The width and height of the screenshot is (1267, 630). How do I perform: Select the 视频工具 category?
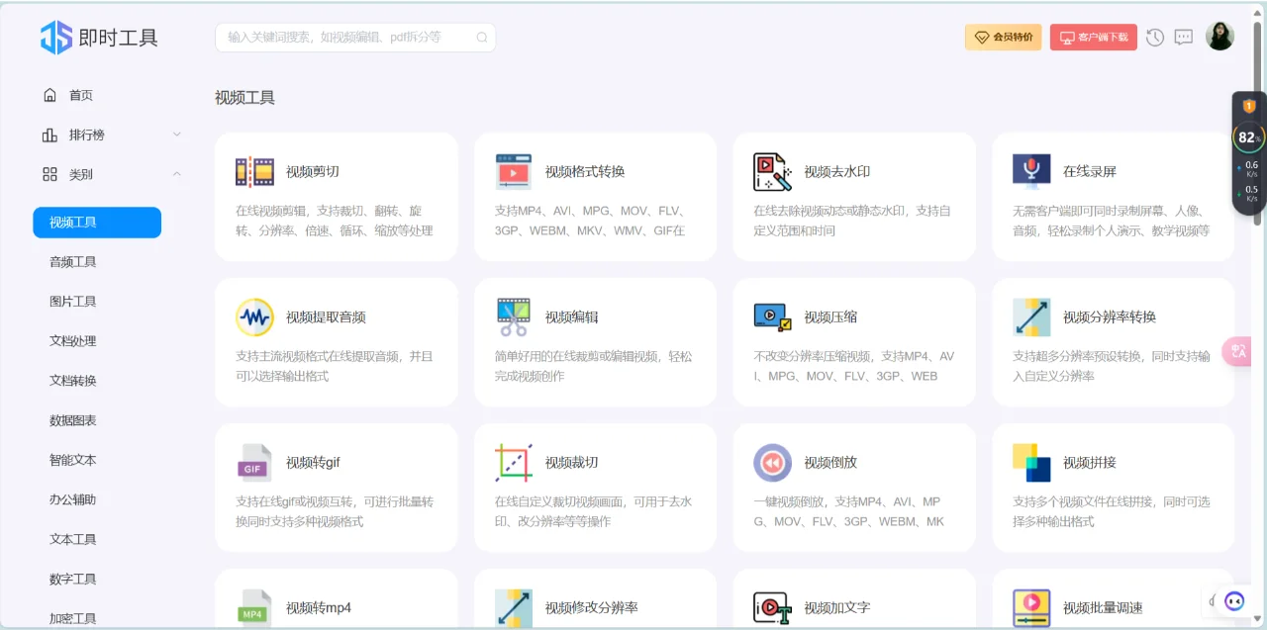[97, 223]
